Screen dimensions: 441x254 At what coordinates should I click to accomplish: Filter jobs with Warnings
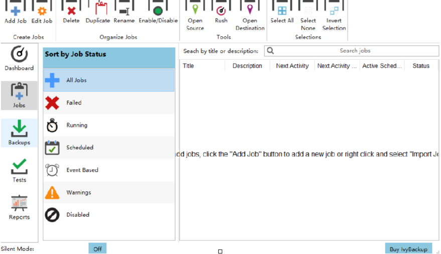[x=109, y=192]
